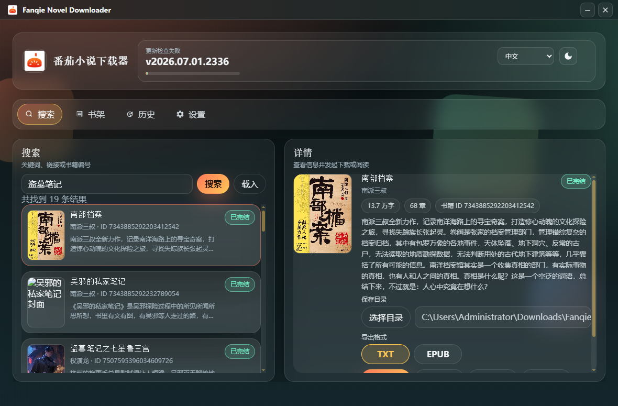Select the 吴邪的私家笔记 search result

141,302
